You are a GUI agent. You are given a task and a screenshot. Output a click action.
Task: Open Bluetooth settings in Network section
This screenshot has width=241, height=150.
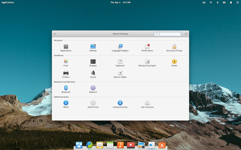66,89
